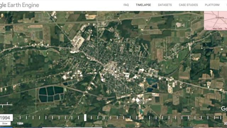Image resolution: width=227 pixels, height=128 pixels.
Task: Click the Batavia overview minimap
Action: 215,21
